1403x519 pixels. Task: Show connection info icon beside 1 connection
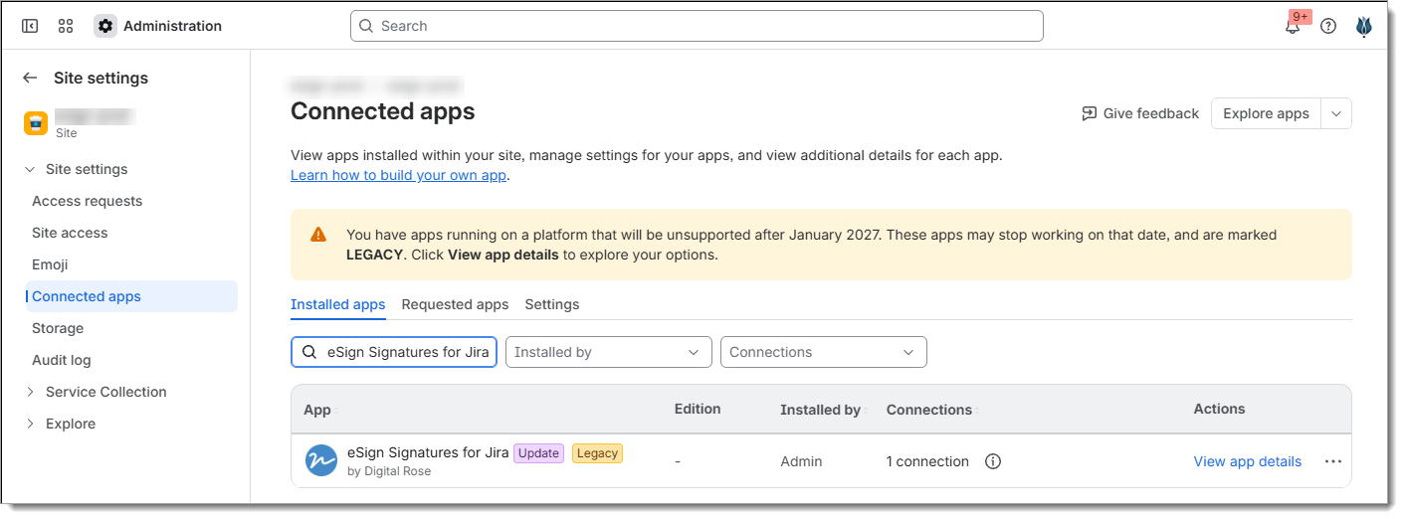click(x=992, y=461)
